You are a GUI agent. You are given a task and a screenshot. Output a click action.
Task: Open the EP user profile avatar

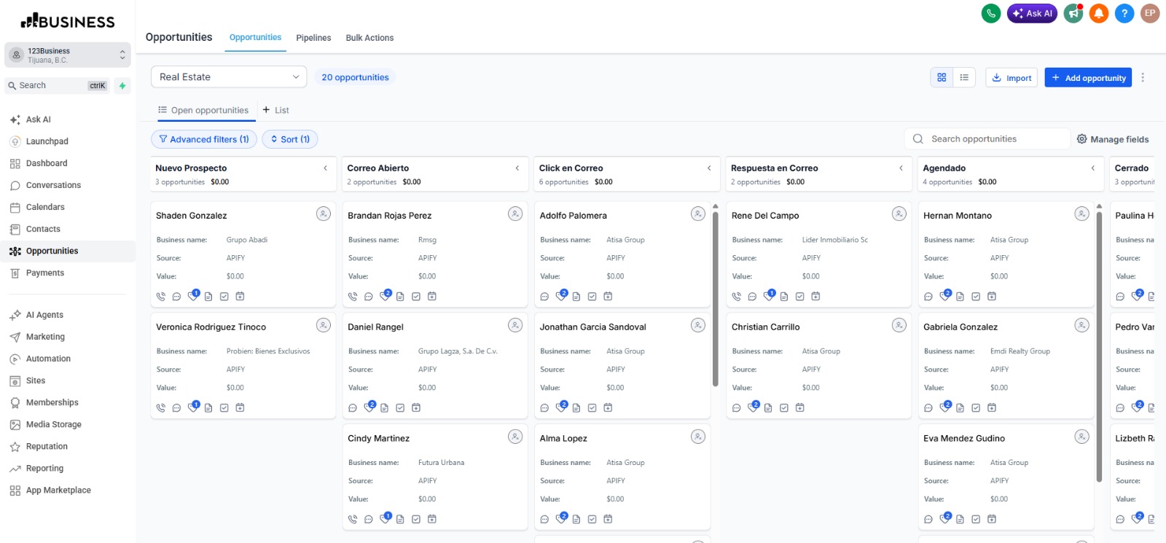click(x=1150, y=13)
